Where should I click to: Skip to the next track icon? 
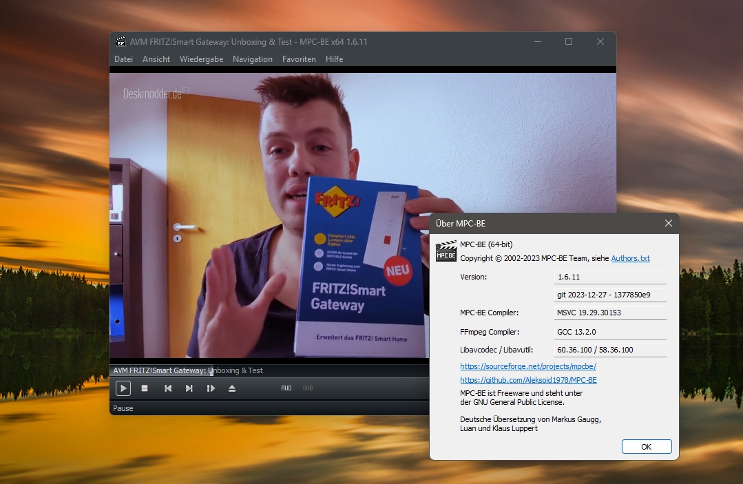pyautogui.click(x=189, y=388)
